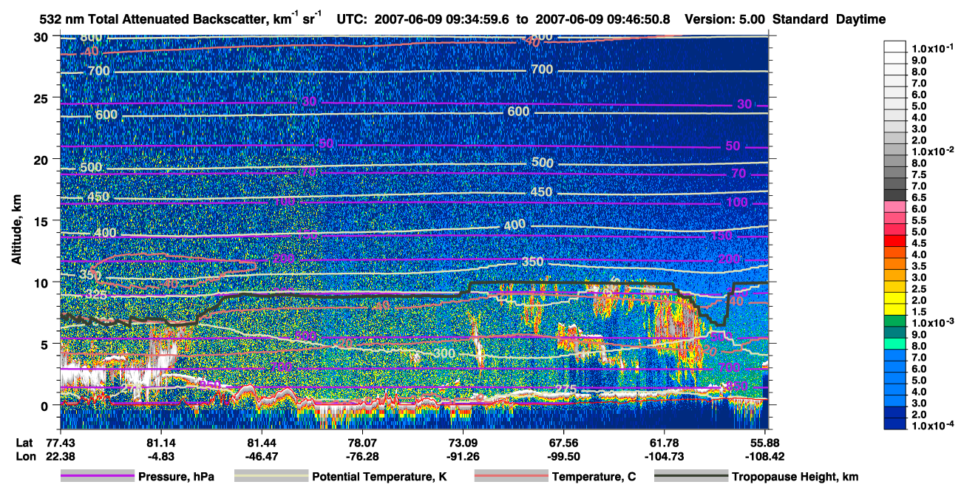Click the latitude value '77.43'

click(x=60, y=443)
